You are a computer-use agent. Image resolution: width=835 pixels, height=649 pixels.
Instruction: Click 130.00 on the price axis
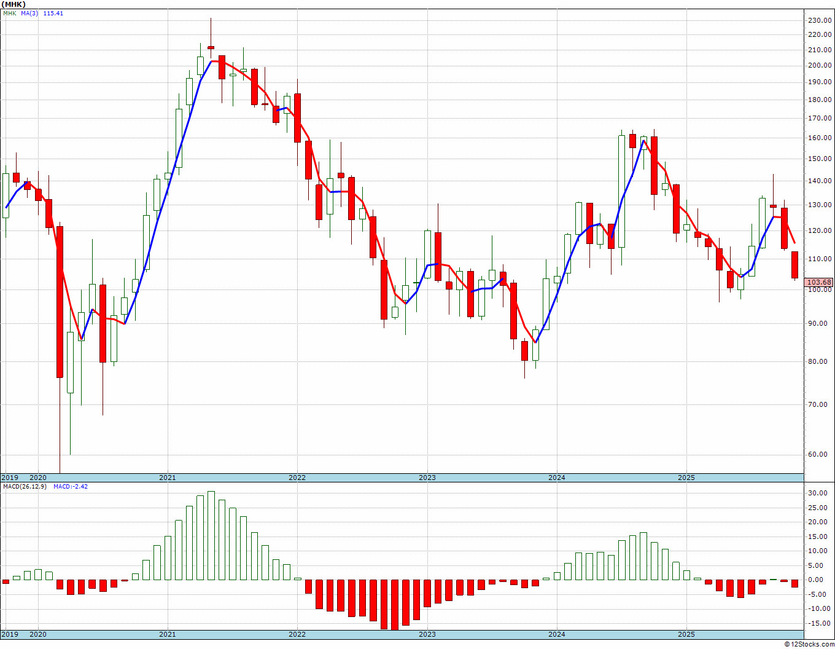[820, 205]
